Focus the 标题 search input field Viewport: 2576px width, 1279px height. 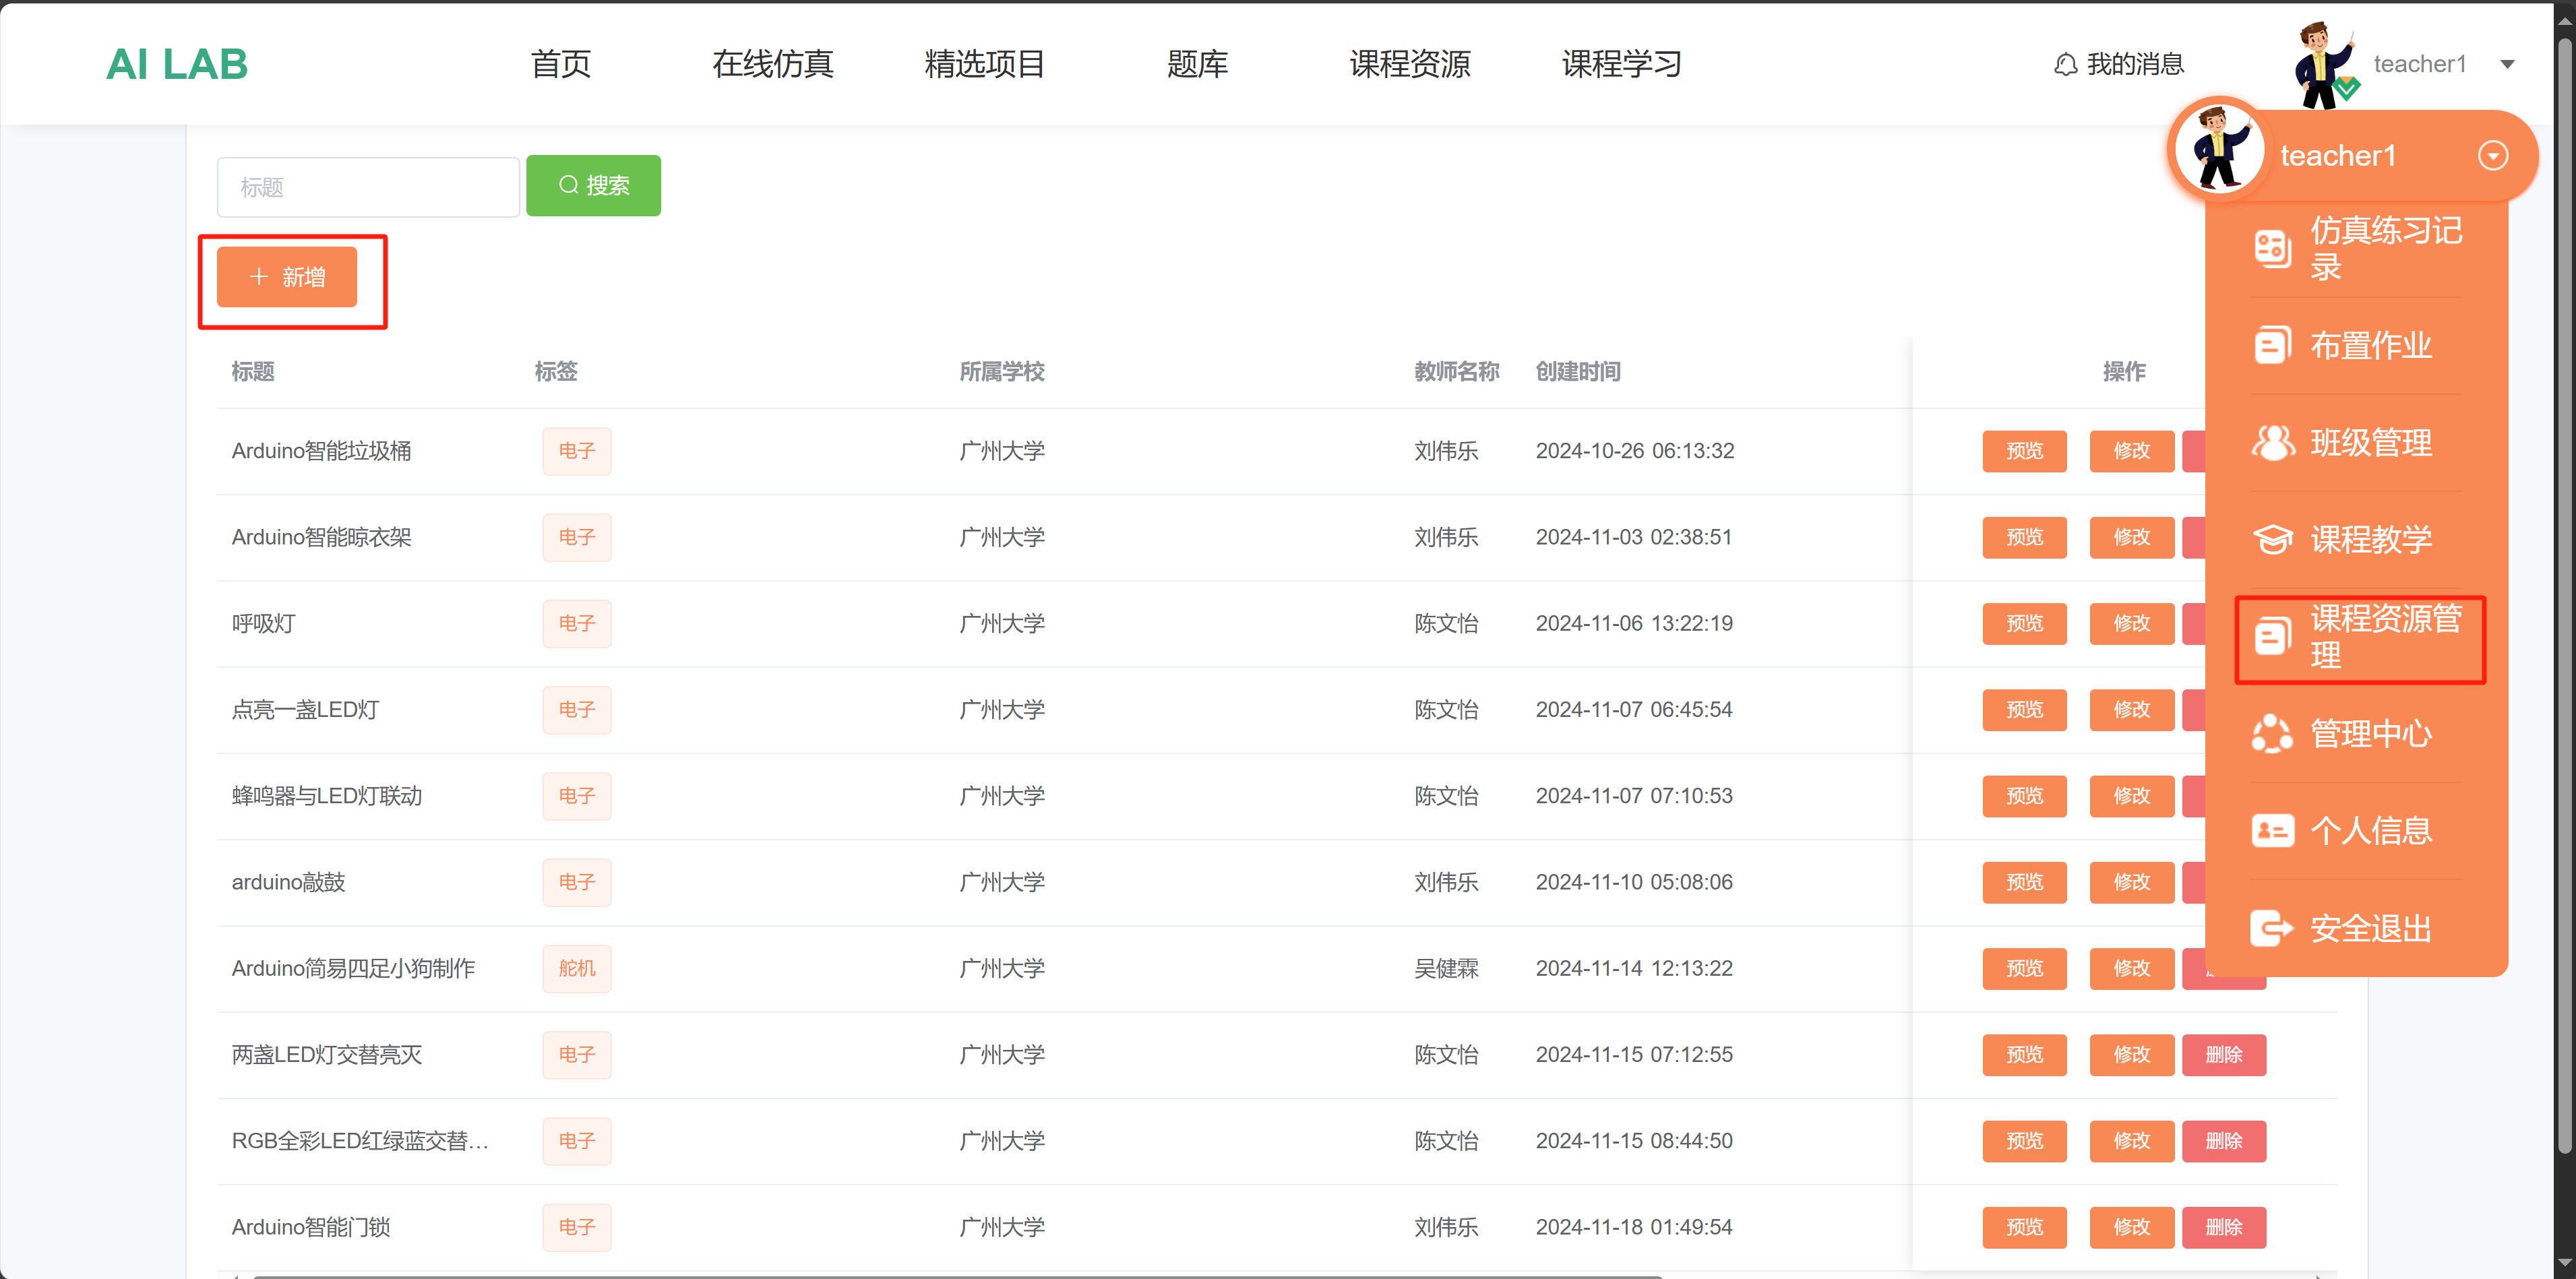point(368,187)
